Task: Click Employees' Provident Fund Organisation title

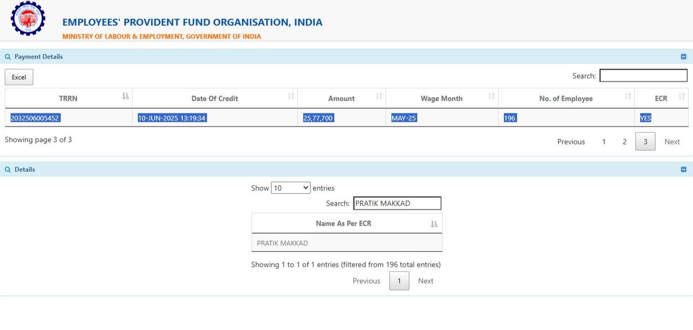Action: [192, 23]
